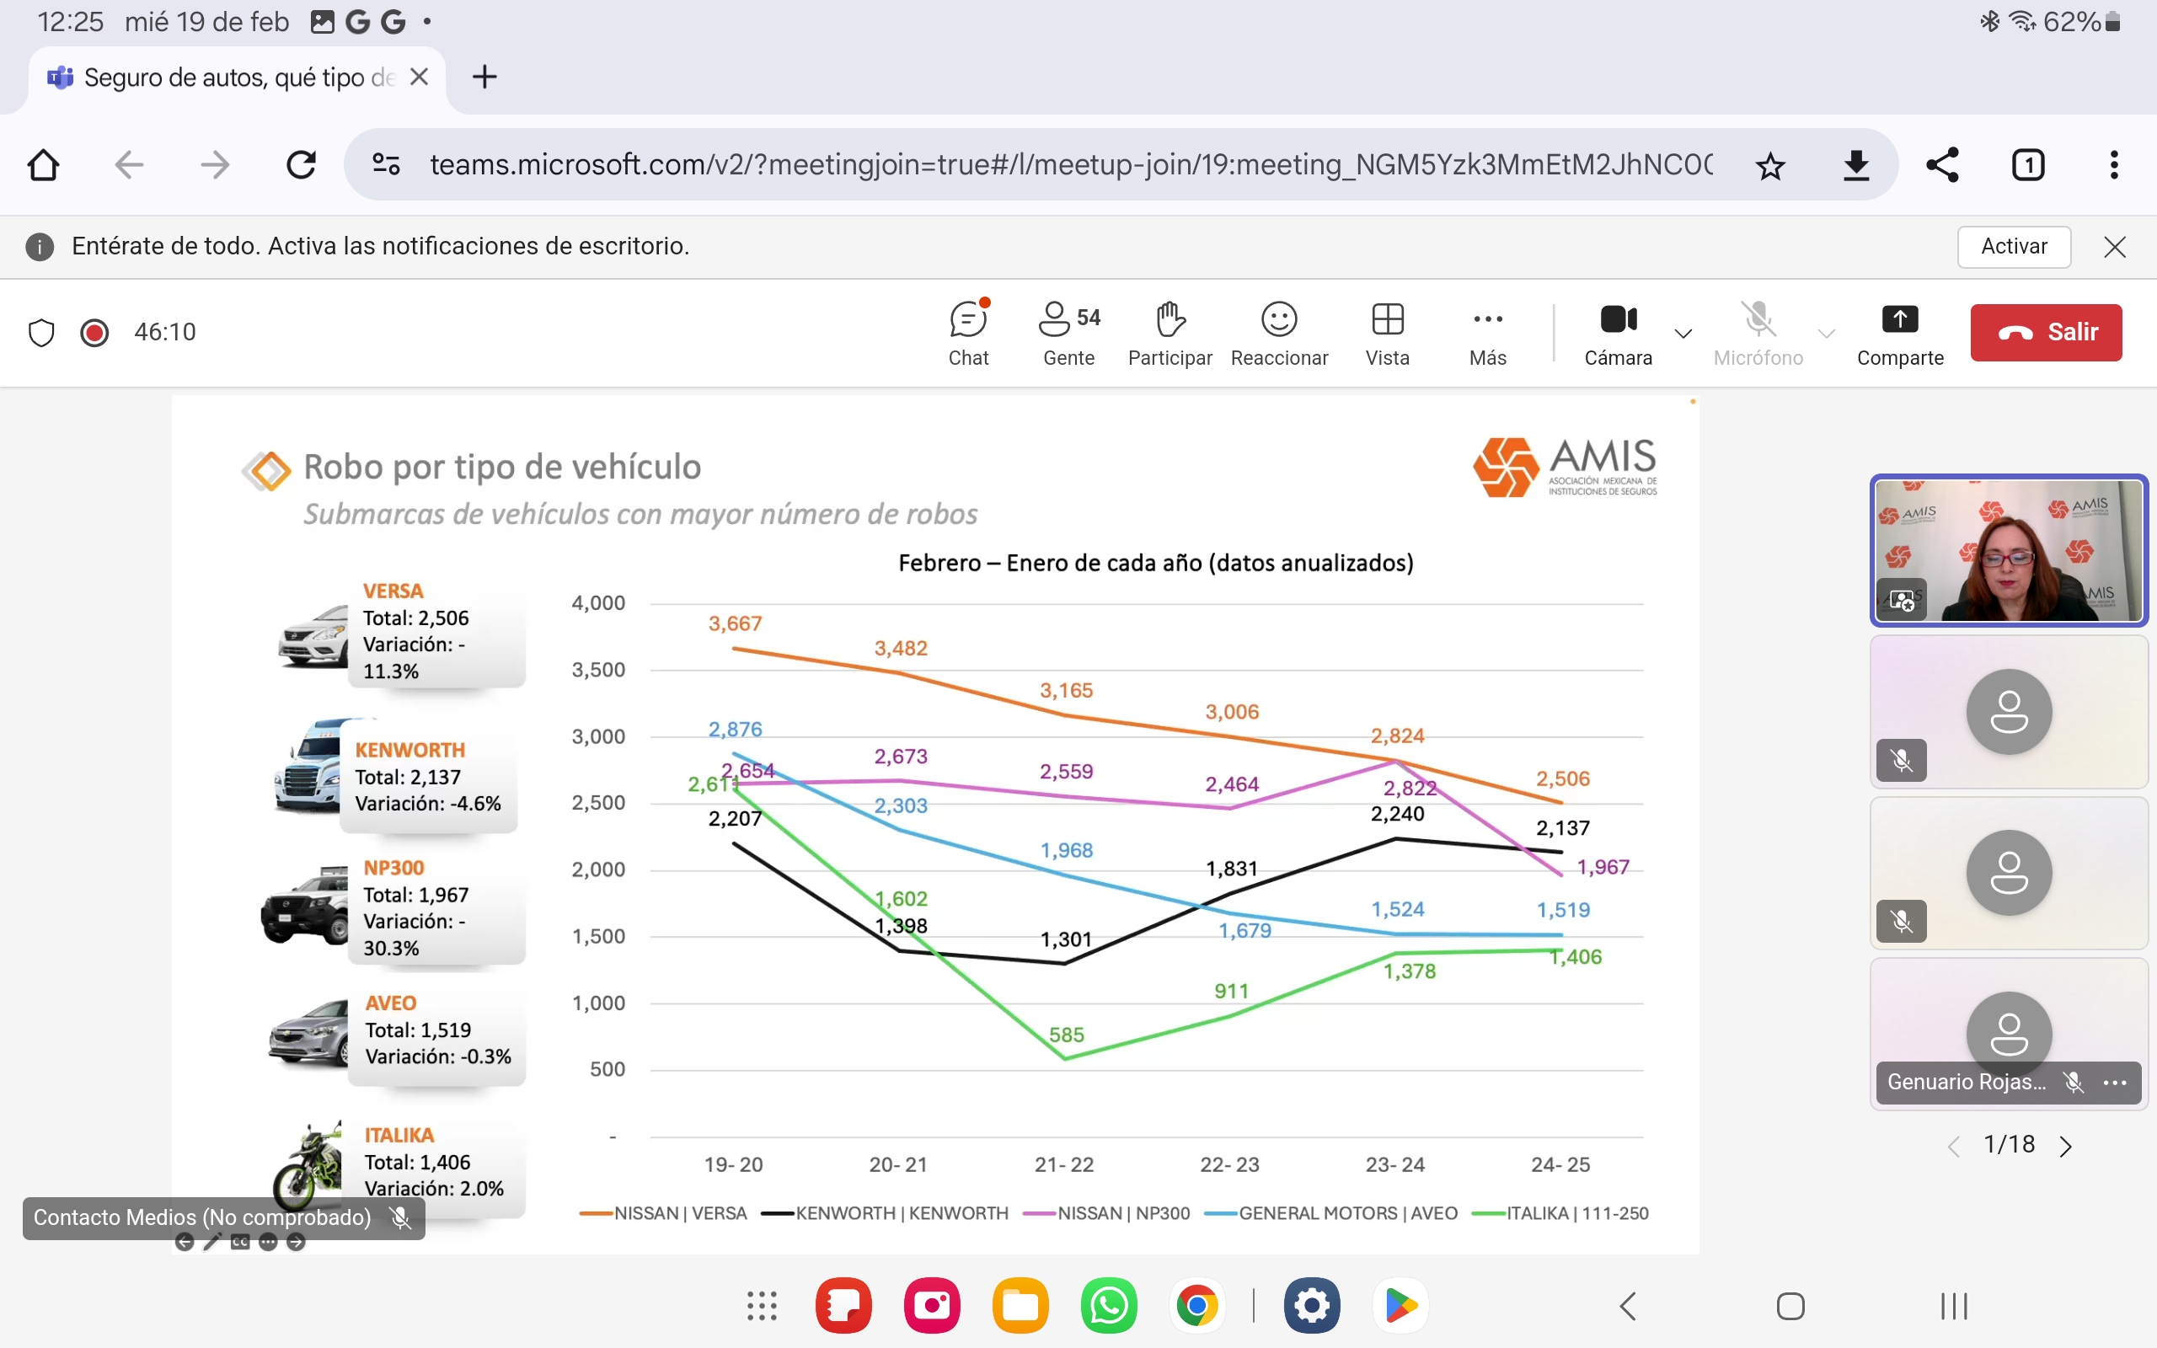
Task: Open Google Play Store from taskbar
Action: [x=1400, y=1306]
